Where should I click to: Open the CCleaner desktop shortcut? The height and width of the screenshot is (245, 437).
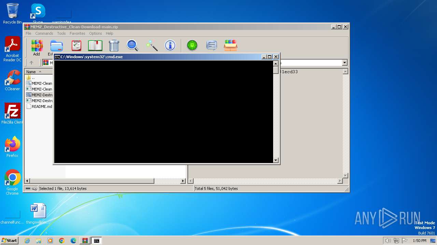point(12,80)
